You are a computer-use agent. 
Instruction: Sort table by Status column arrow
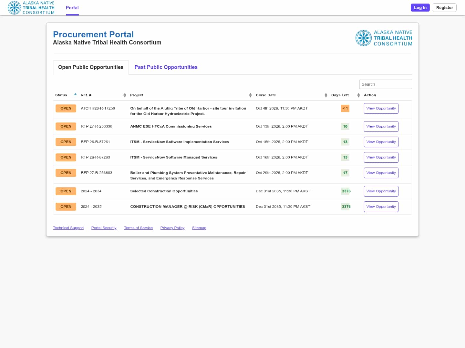[x=75, y=94]
